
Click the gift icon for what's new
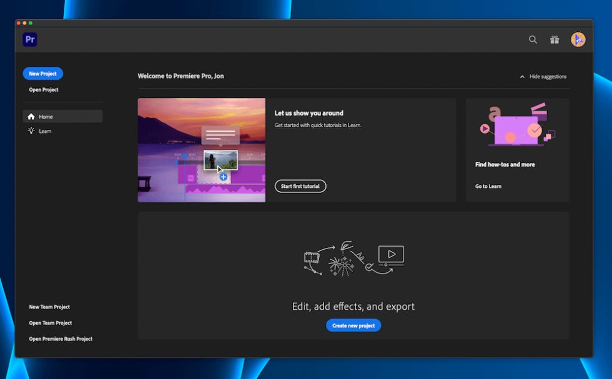click(x=555, y=39)
